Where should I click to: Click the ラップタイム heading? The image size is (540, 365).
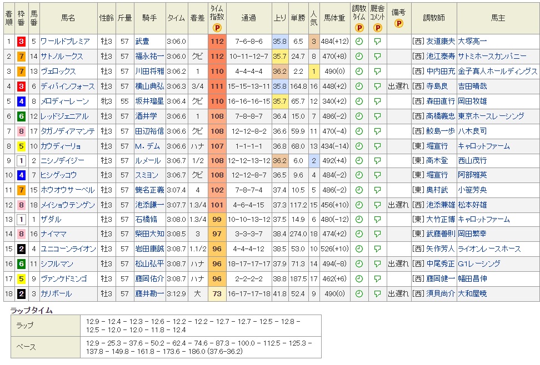pyautogui.click(x=31, y=310)
